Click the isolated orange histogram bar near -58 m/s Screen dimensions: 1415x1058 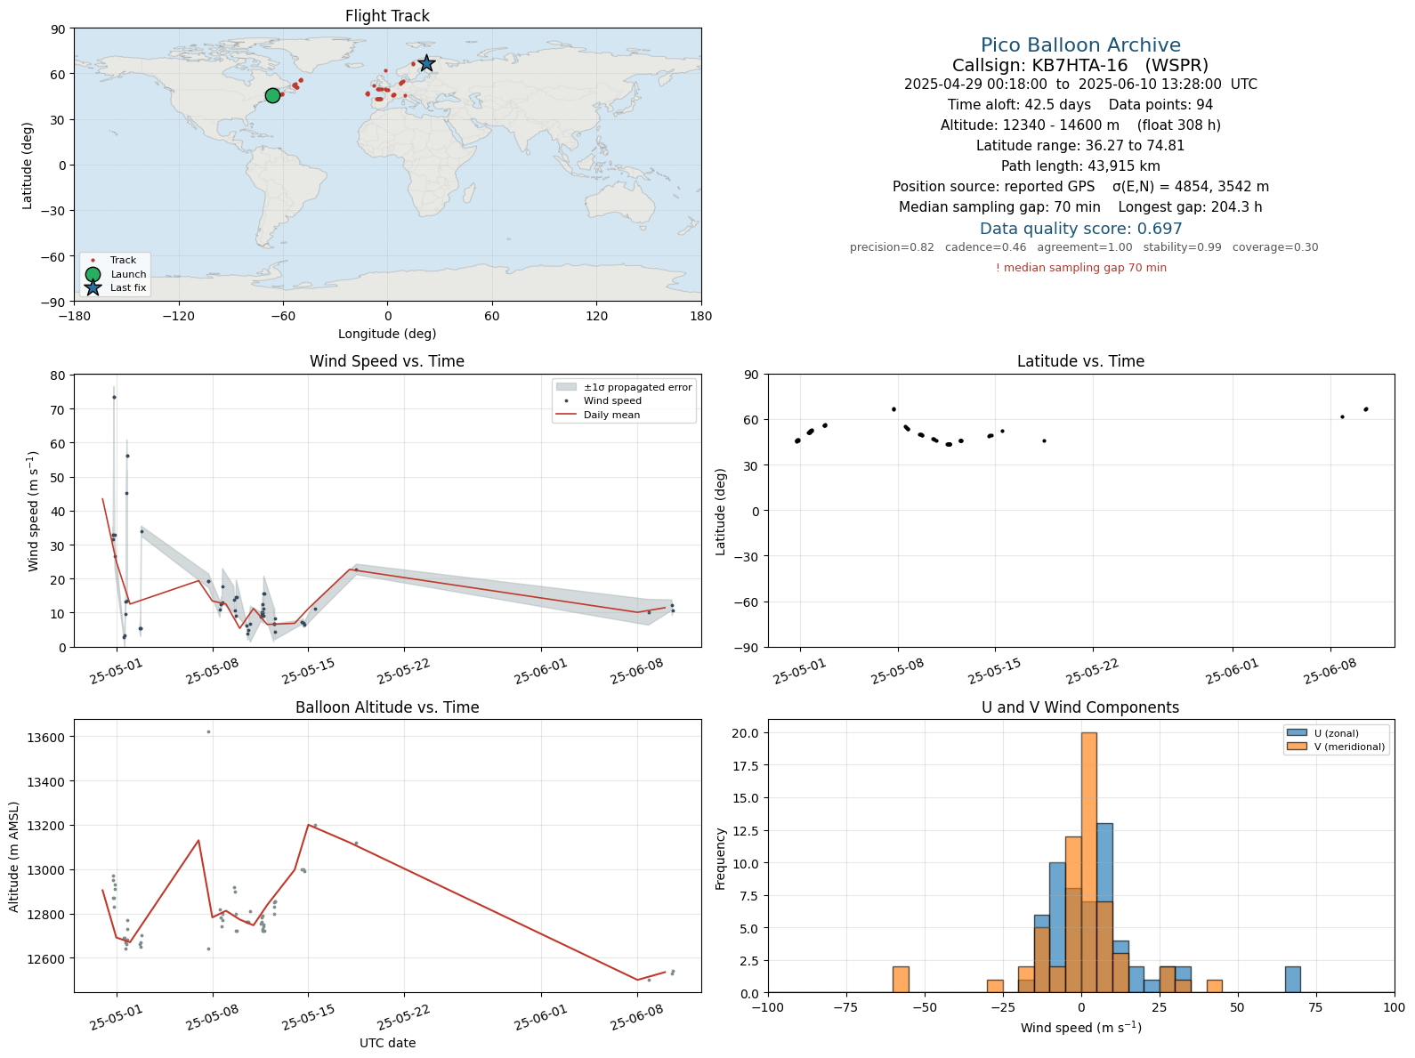click(x=901, y=980)
